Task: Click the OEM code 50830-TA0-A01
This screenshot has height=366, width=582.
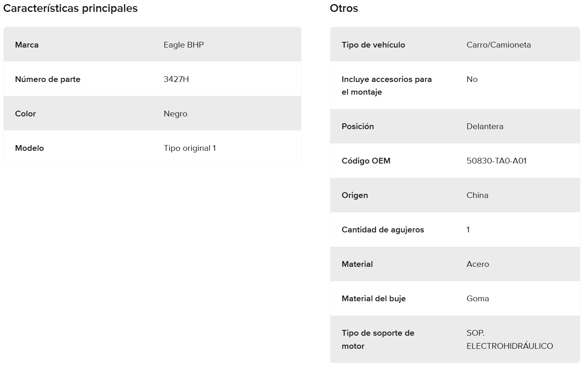Action: pyautogui.click(x=497, y=161)
